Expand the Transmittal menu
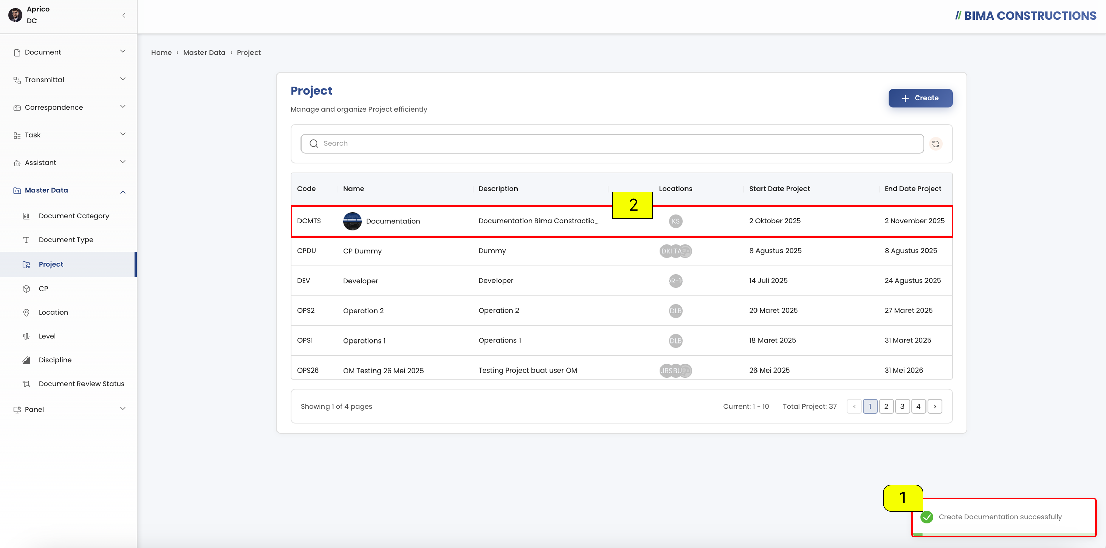The width and height of the screenshot is (1106, 548). click(x=68, y=80)
